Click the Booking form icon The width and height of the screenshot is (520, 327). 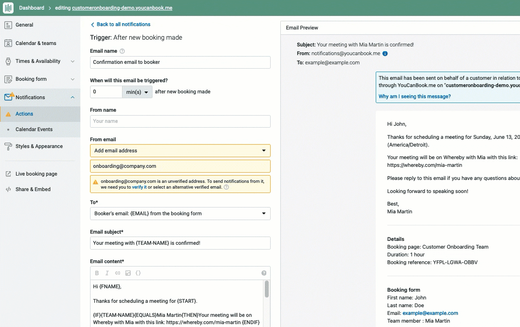8,79
